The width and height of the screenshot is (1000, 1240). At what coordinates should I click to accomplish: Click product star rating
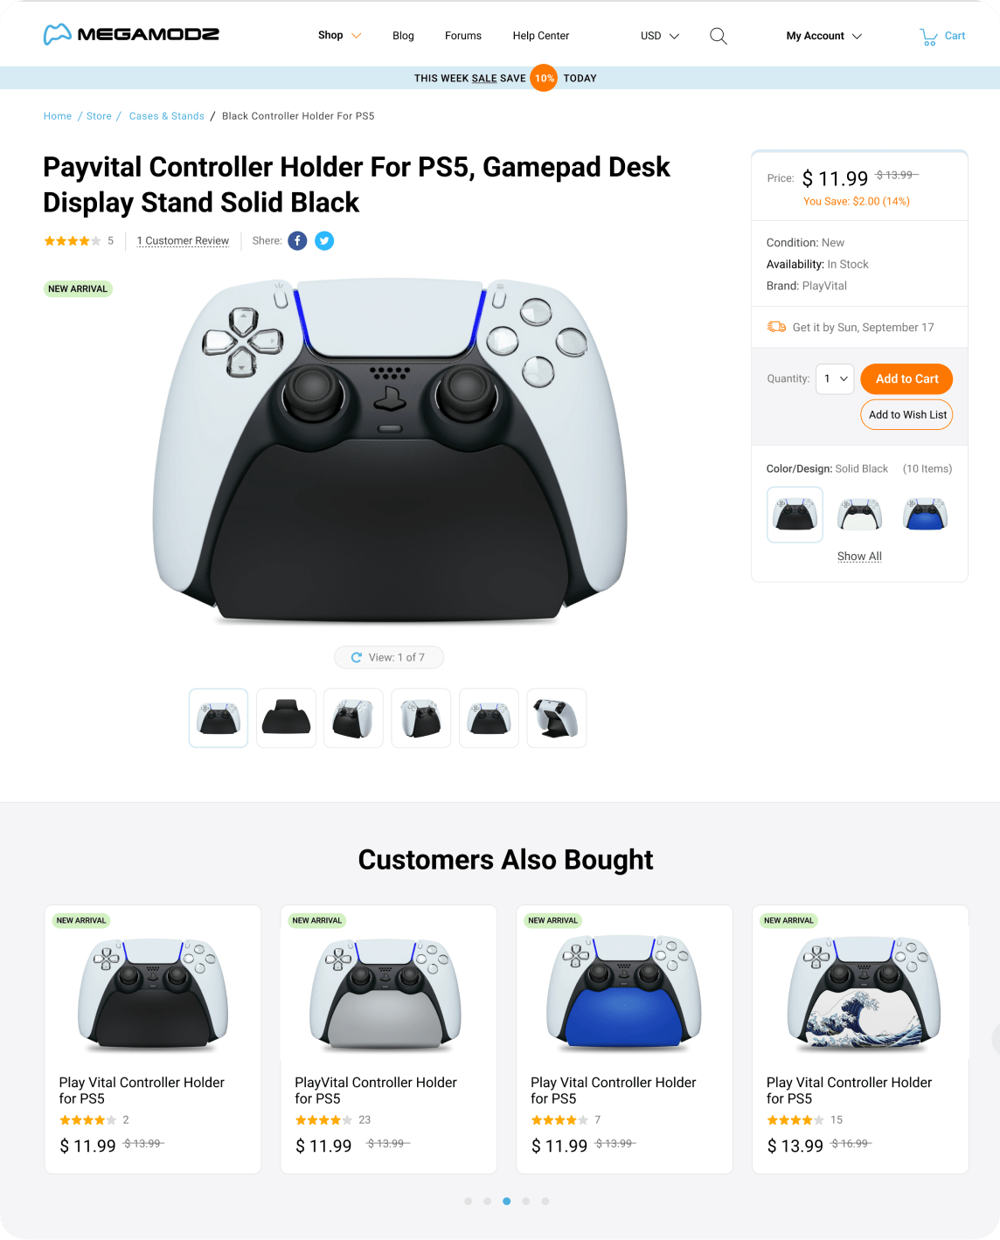73,241
